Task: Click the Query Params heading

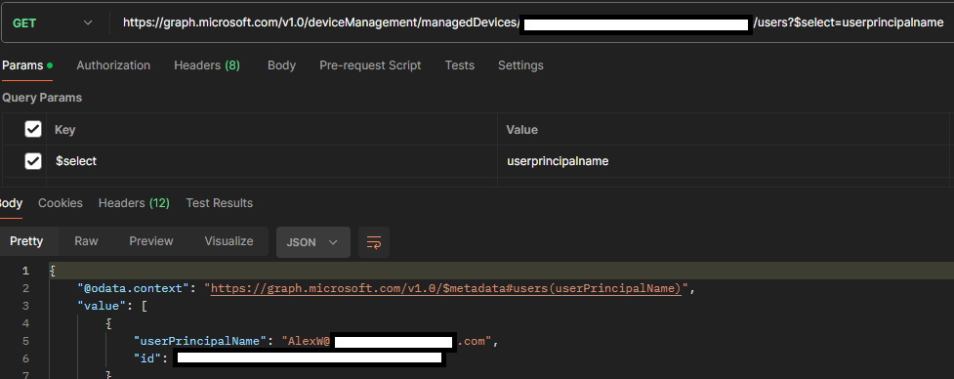Action: 42,98
